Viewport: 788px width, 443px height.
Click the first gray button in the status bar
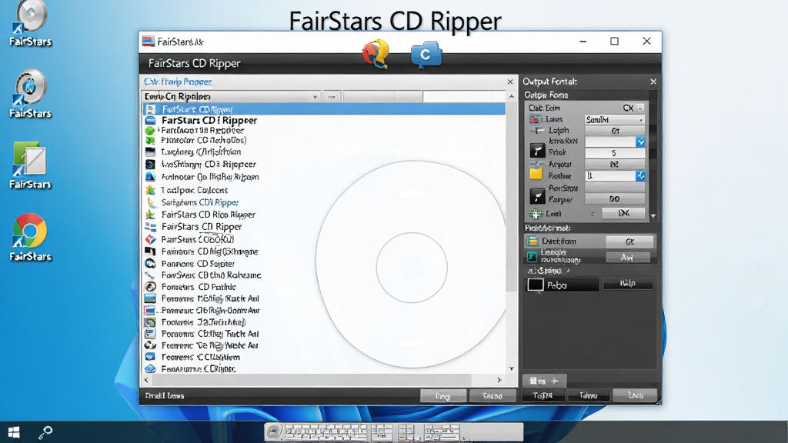point(442,396)
